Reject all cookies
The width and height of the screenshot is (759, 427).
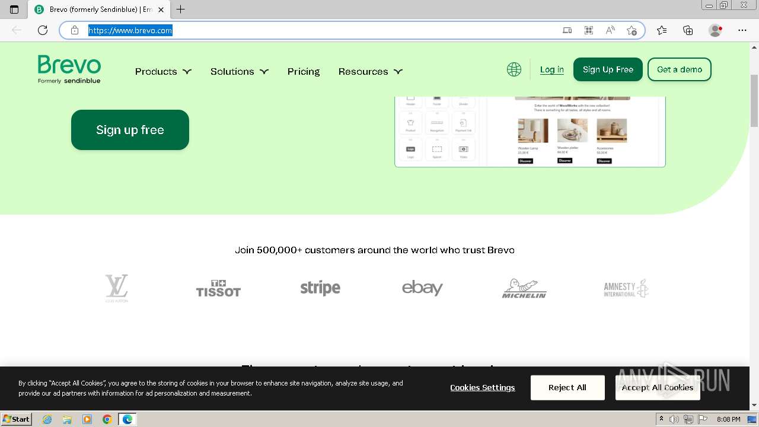tap(567, 387)
